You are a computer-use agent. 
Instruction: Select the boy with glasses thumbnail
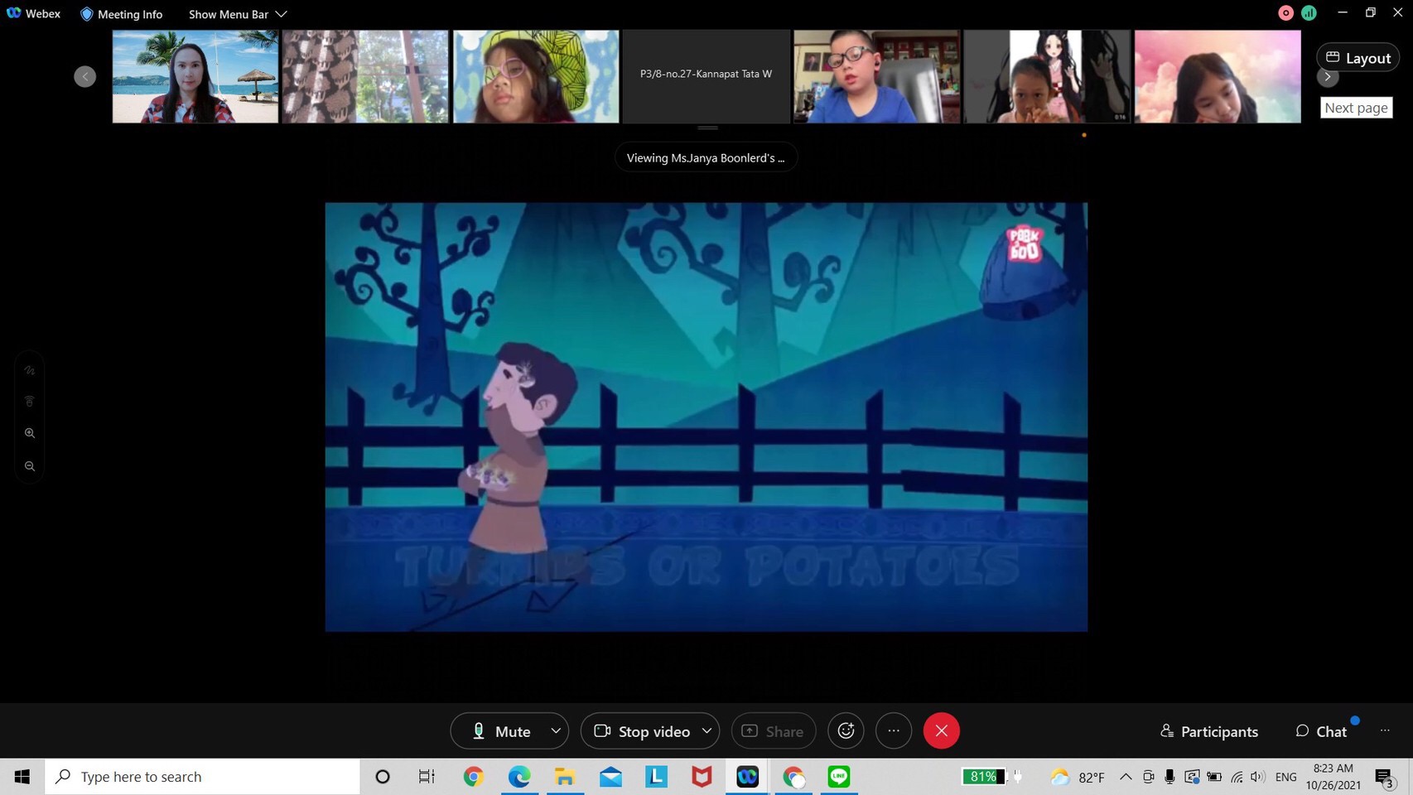(x=877, y=76)
